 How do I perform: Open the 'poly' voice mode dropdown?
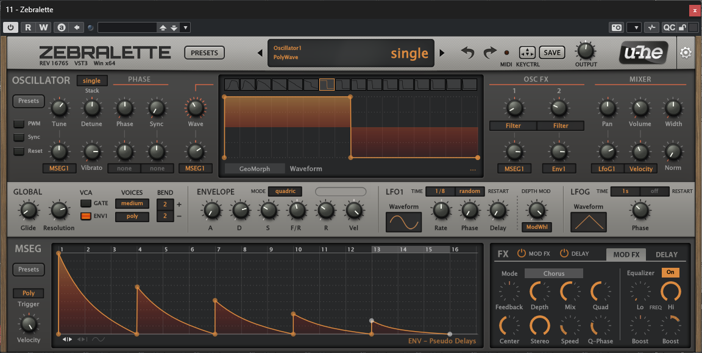point(132,217)
